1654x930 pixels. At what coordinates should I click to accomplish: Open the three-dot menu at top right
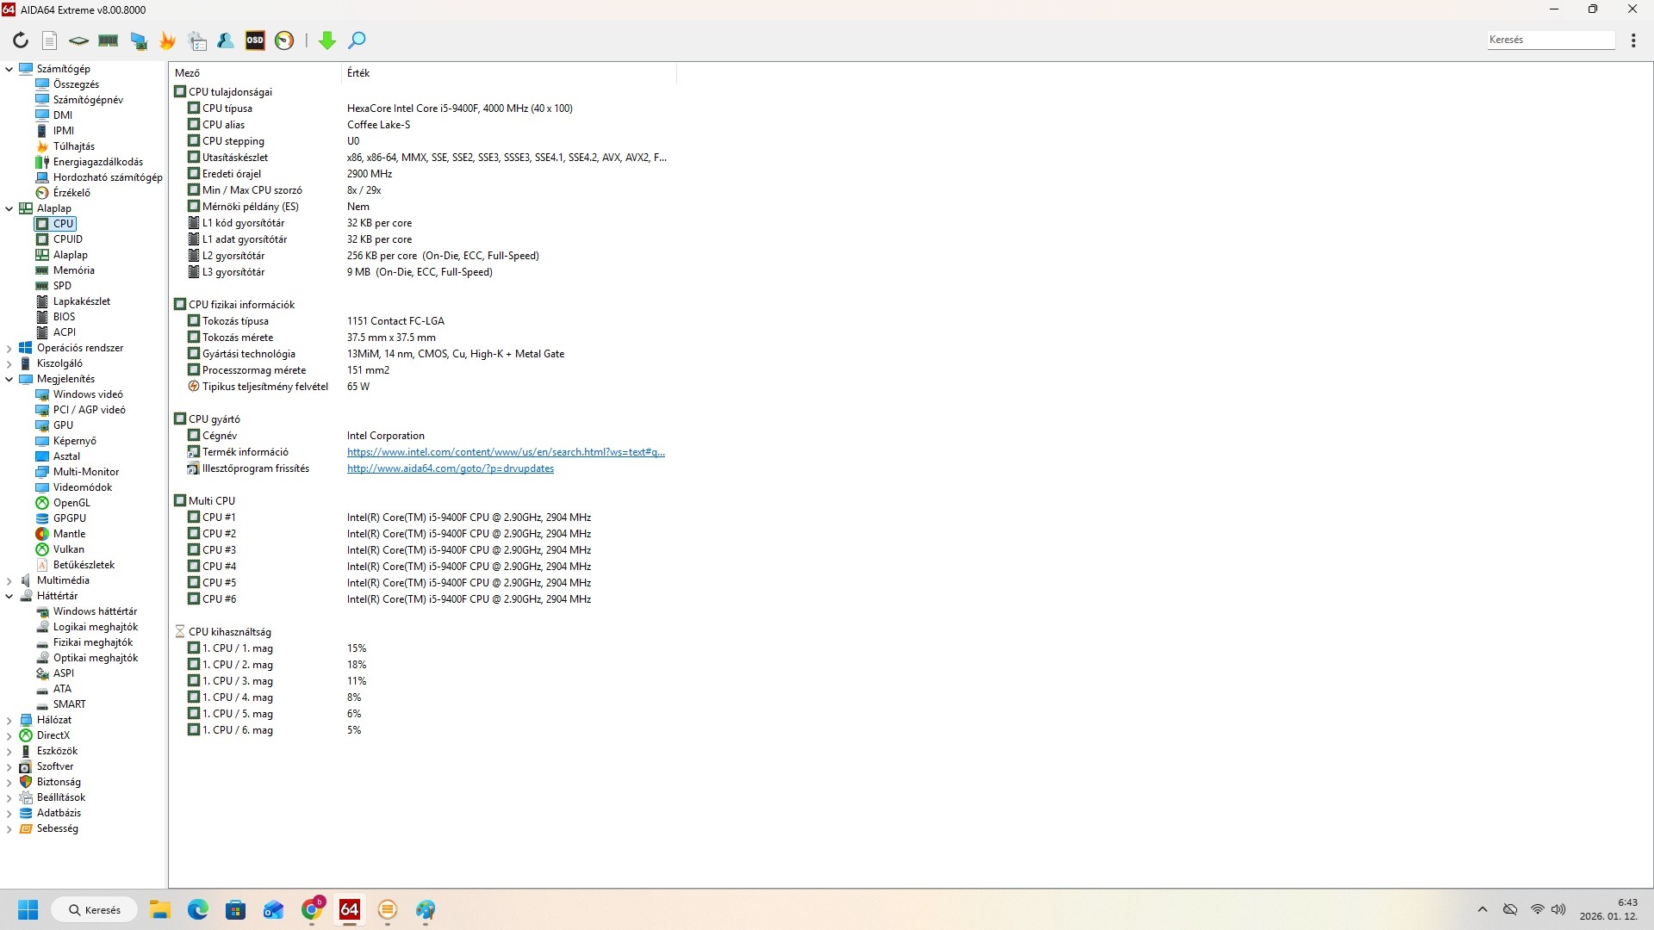[x=1633, y=40]
